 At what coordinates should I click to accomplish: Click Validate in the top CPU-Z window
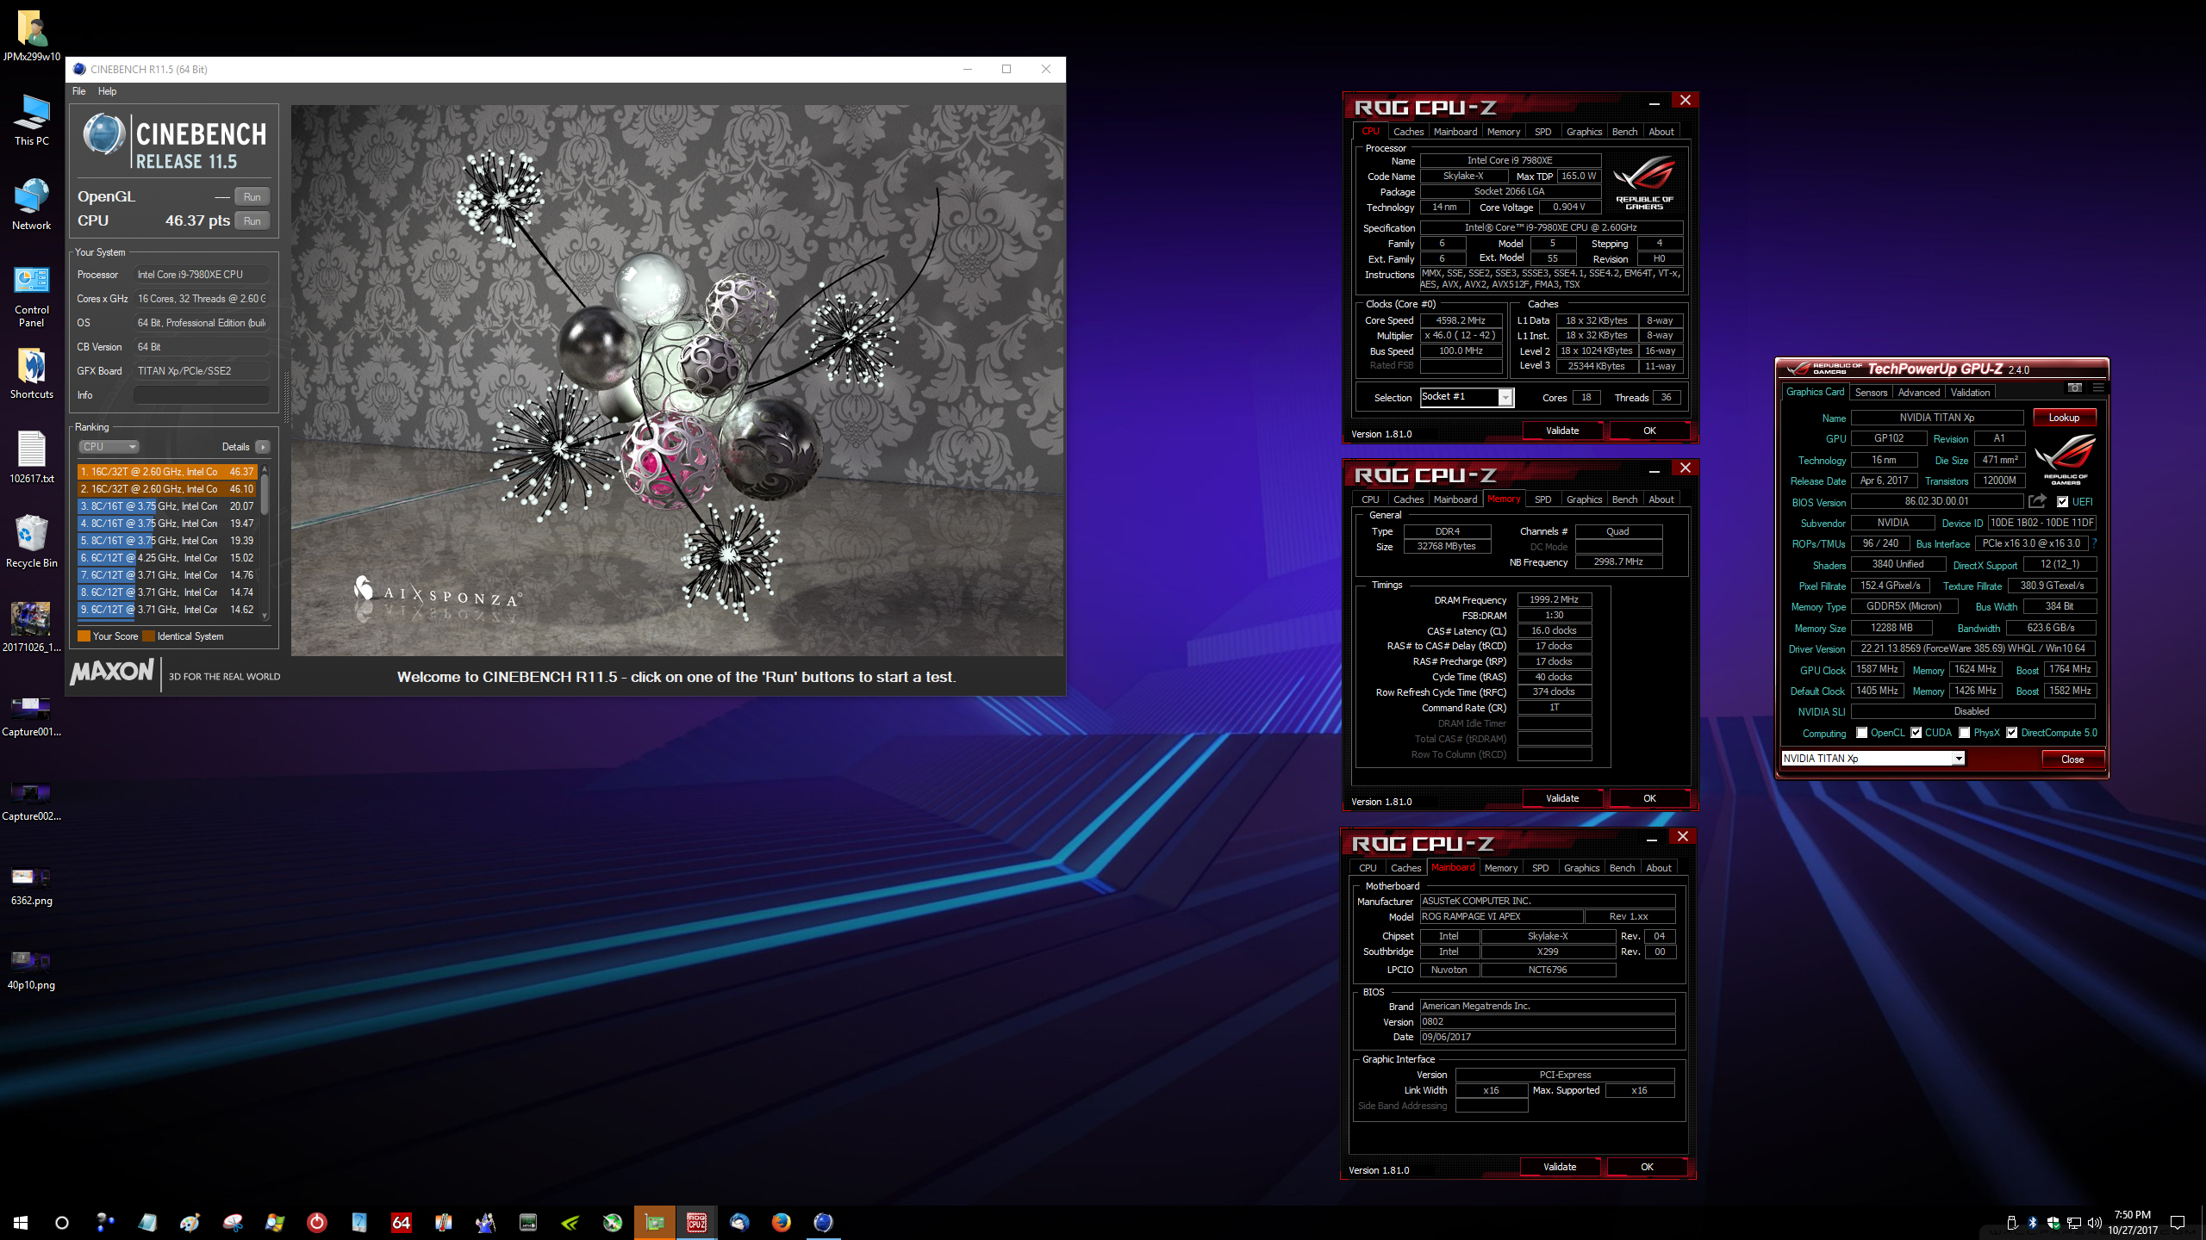point(1562,431)
